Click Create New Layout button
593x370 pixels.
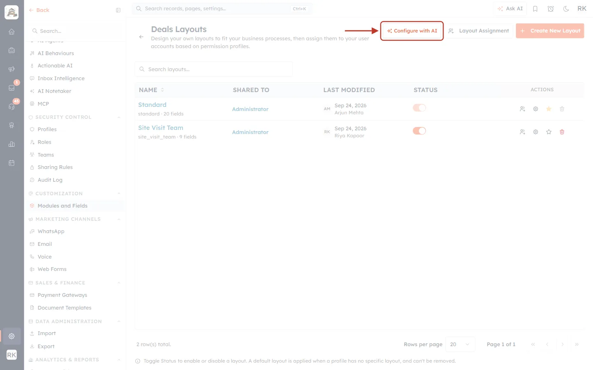pos(550,31)
